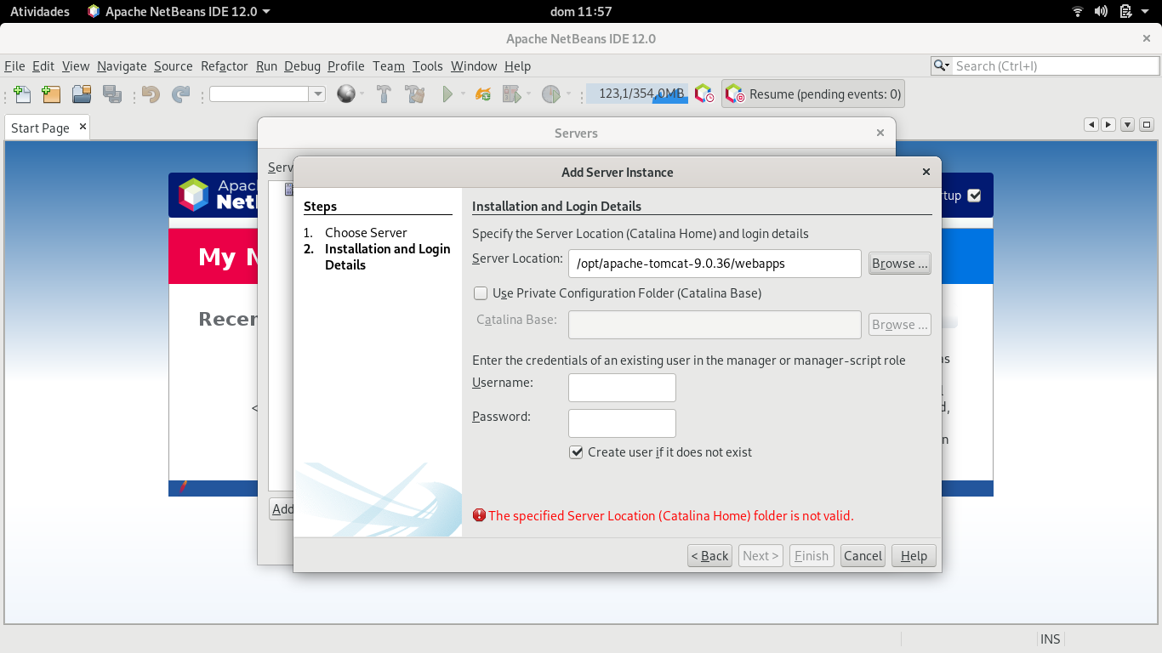
Task: Click the clock dom 11:57
Action: (x=581, y=11)
